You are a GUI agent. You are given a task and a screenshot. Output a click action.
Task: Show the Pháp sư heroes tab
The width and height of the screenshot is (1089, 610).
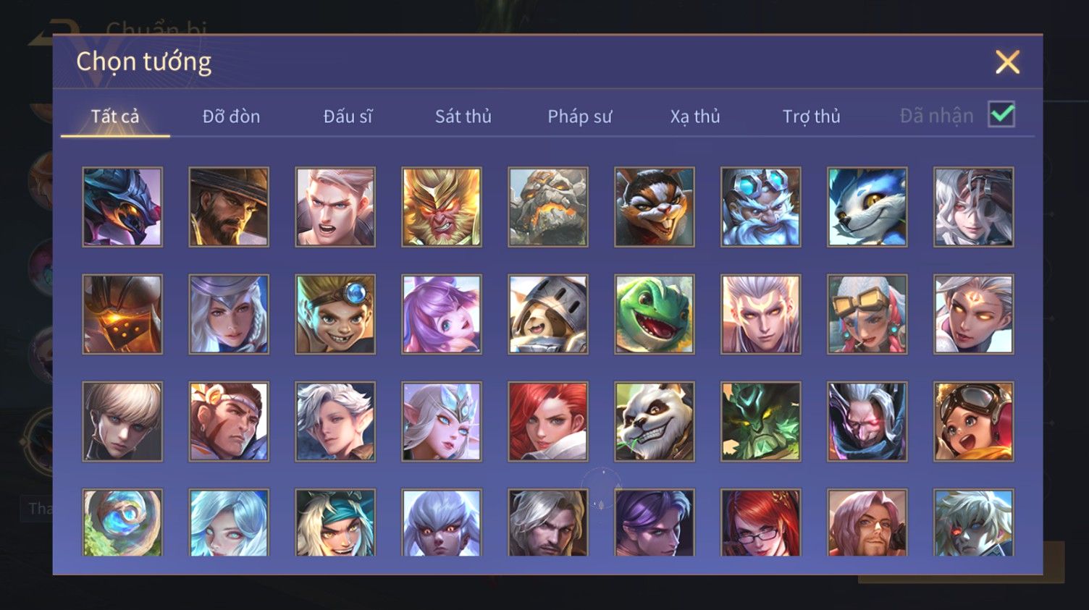tap(580, 116)
